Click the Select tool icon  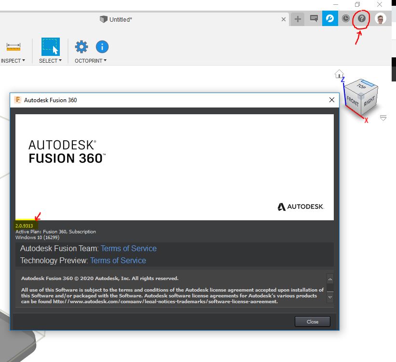tap(51, 47)
